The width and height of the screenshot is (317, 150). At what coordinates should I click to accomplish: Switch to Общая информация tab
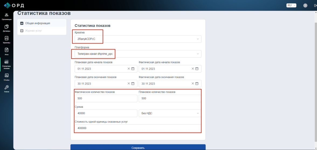37,23
